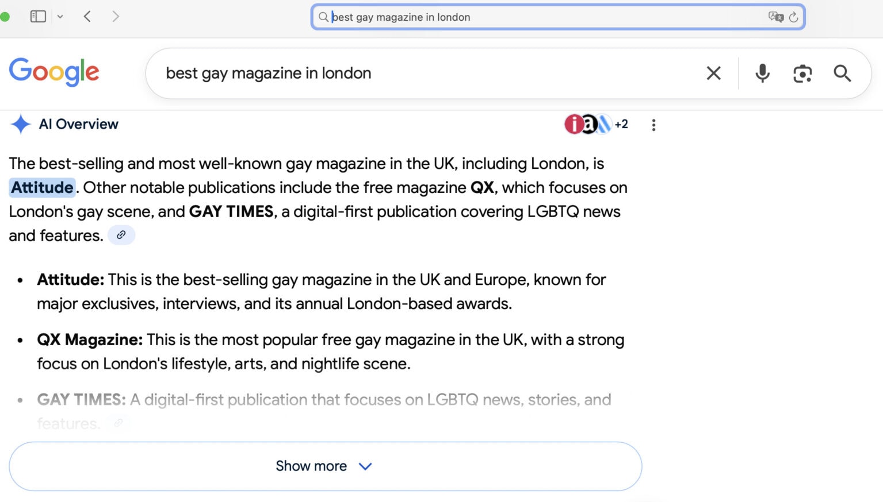Start voice search with microphone icon

762,74
